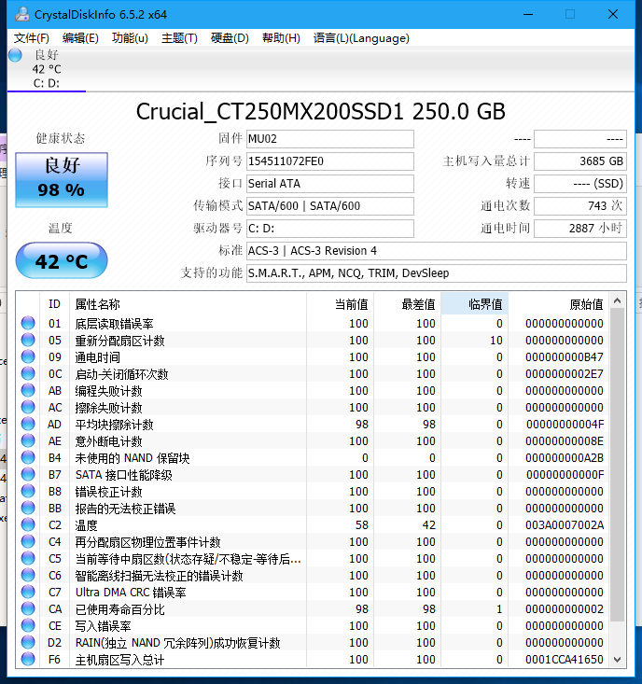Click status orb for C6 智能离线扫描无法校正的错误计数
The height and width of the screenshot is (684, 642).
click(x=28, y=575)
